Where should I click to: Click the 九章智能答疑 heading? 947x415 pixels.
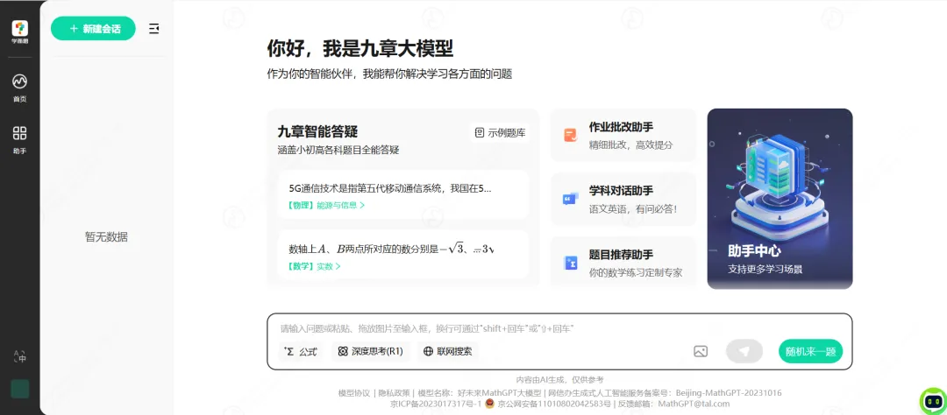[x=317, y=131]
